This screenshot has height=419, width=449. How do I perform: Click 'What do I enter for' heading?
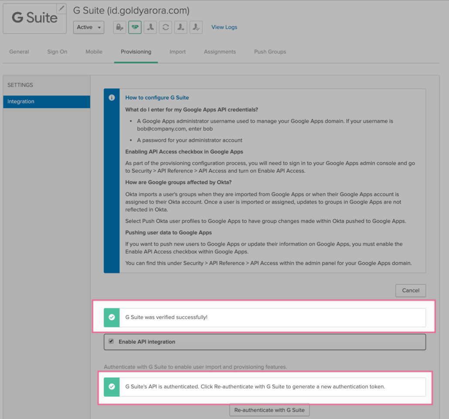191,110
